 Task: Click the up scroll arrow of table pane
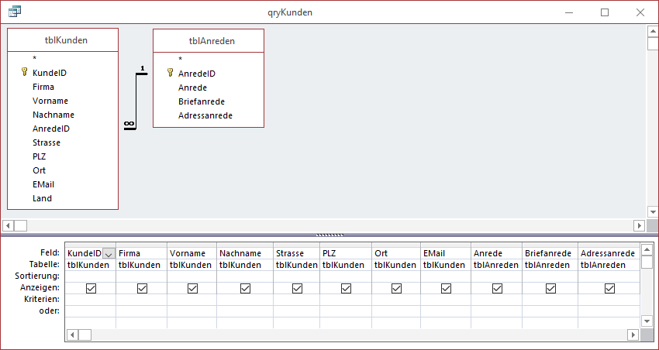click(652, 32)
